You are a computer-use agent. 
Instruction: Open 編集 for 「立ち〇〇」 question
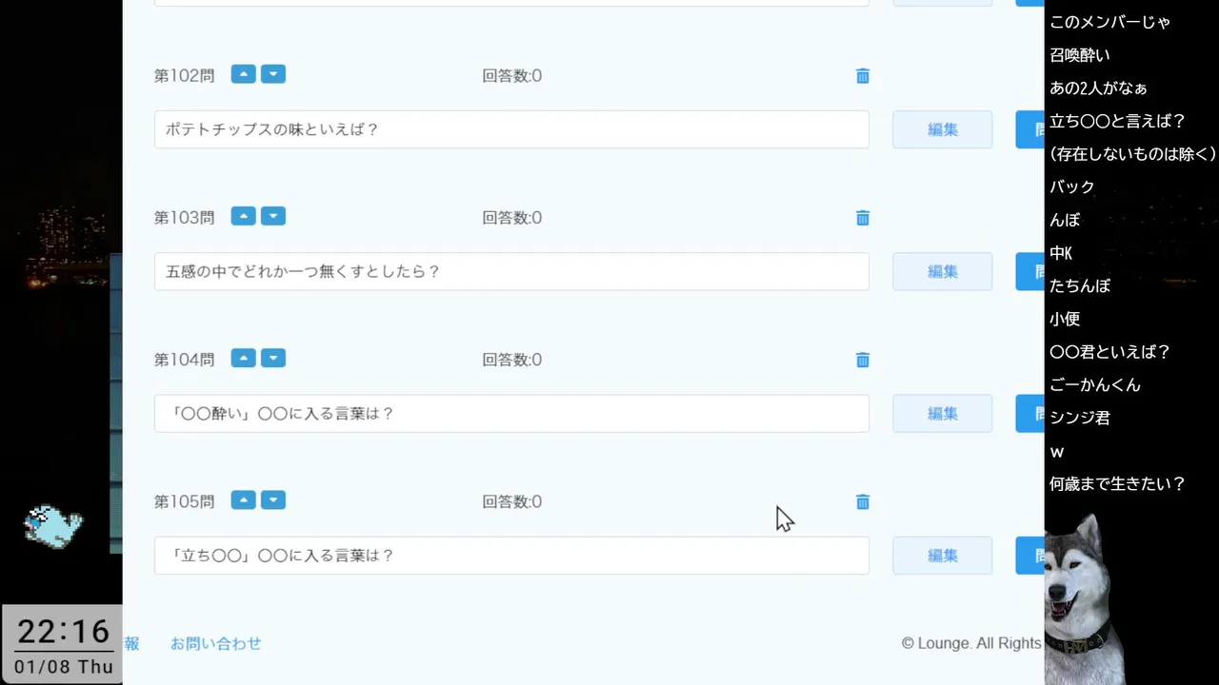click(942, 555)
